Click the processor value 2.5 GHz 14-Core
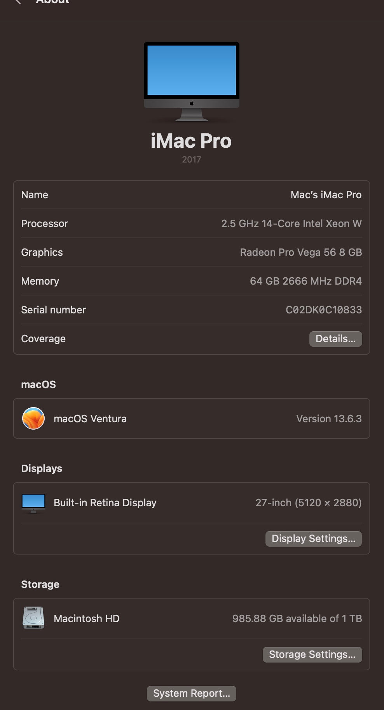This screenshot has height=710, width=384. tap(291, 224)
